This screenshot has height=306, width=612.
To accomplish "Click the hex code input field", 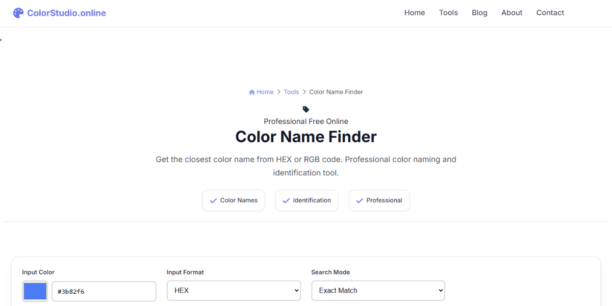I will (104, 291).
